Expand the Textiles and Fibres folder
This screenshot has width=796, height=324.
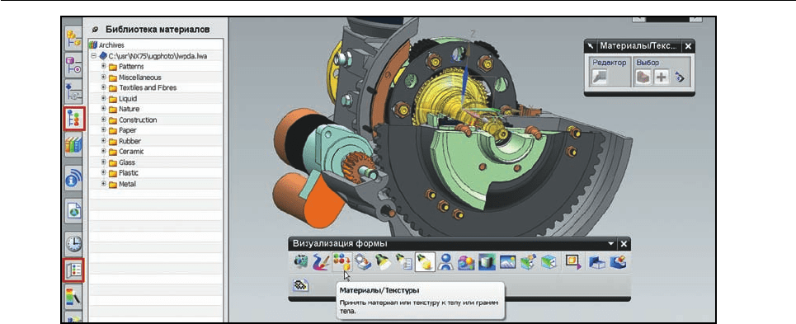point(104,87)
